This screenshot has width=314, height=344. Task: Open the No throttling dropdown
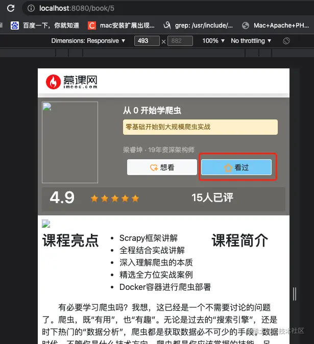pyautogui.click(x=251, y=41)
